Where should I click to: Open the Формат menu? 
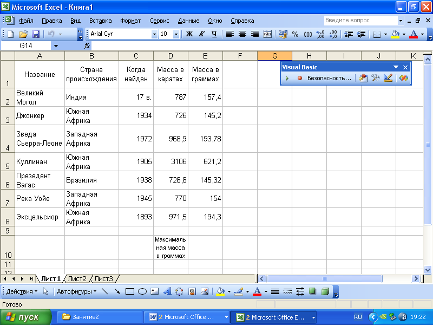[x=130, y=21]
